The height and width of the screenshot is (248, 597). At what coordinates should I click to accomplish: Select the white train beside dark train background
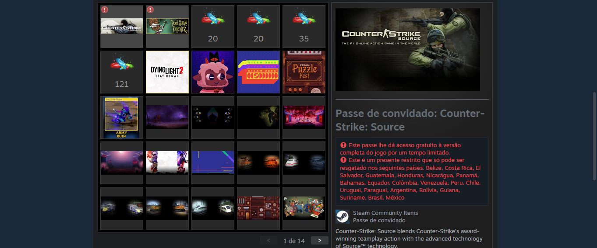[304, 163]
